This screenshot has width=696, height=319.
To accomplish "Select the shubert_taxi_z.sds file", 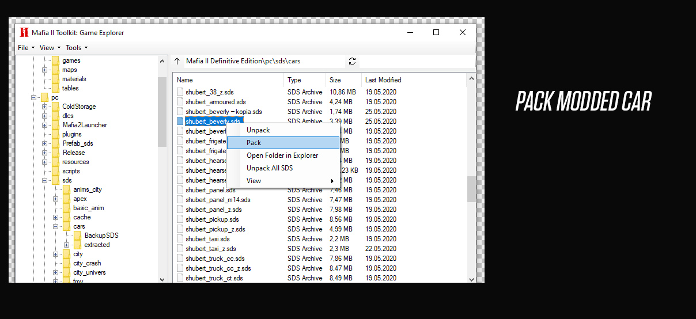I will point(211,249).
